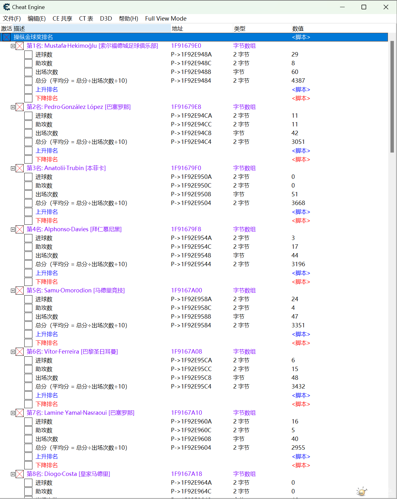Click the 激活 column header
Image resolution: width=397 pixels, height=499 pixels.
(x=6, y=28)
